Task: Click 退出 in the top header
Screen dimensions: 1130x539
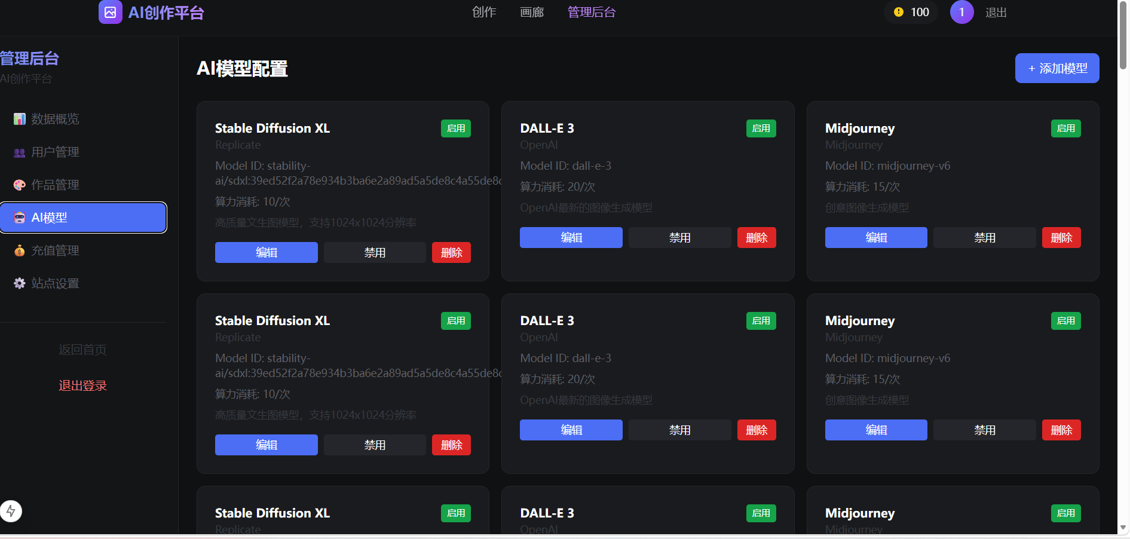Action: (996, 12)
